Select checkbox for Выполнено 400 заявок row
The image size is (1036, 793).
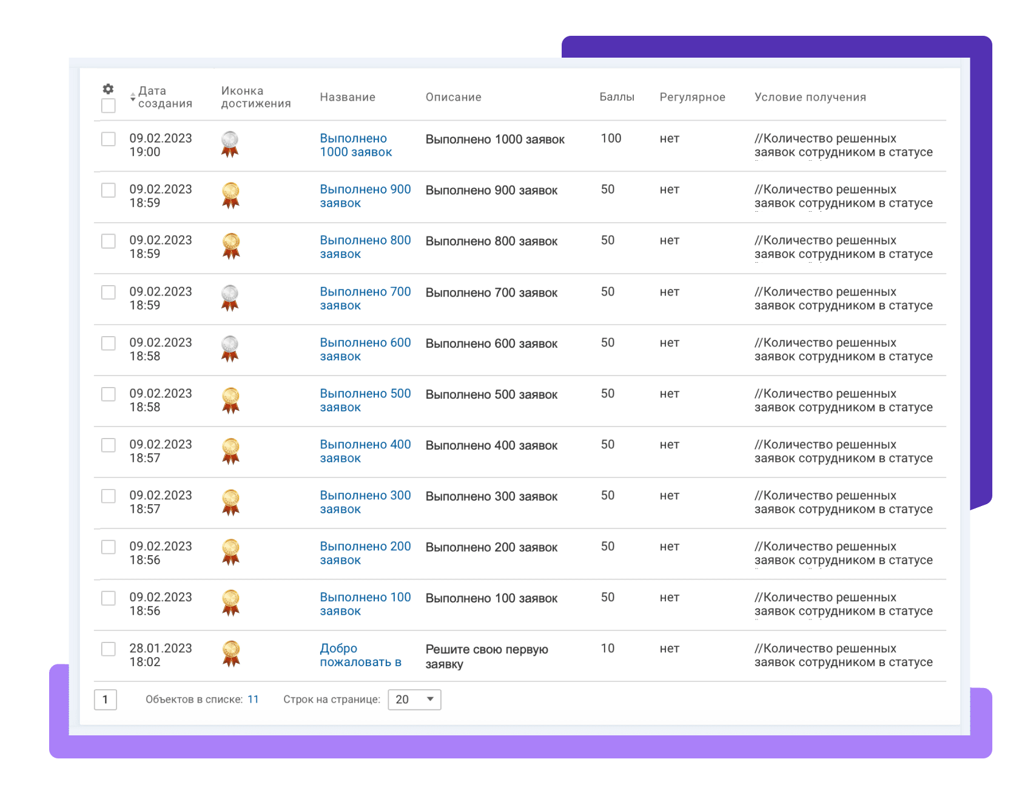[109, 445]
